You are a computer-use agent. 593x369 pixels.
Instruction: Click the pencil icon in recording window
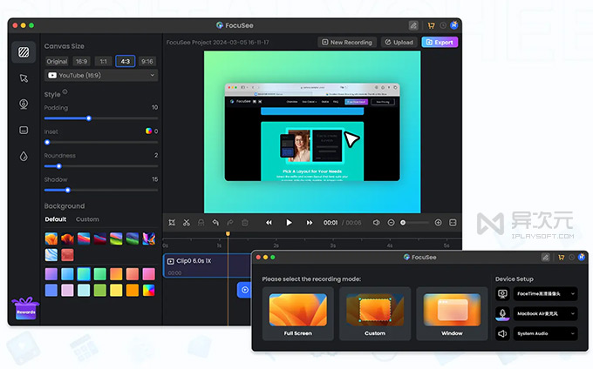pos(545,258)
